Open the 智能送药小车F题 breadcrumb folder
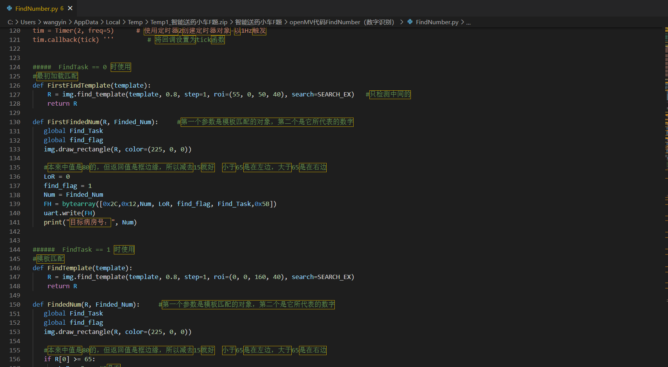 [258, 22]
